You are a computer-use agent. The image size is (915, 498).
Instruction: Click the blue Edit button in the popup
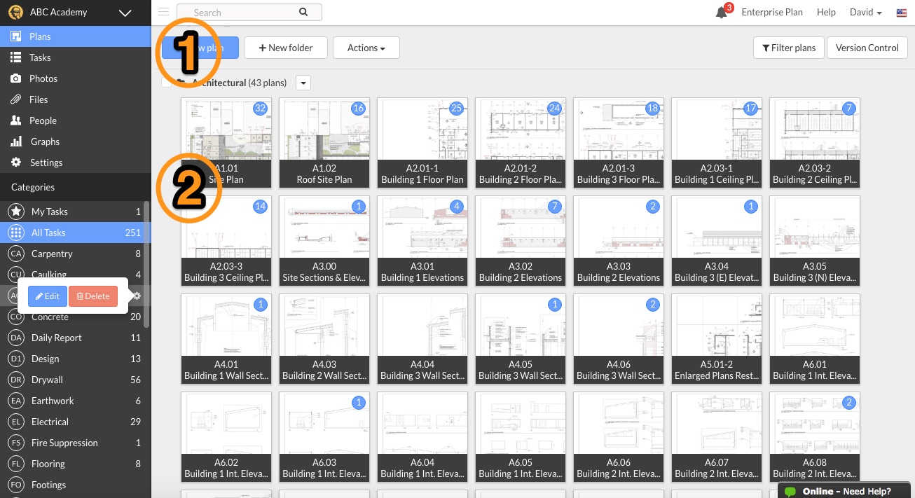(x=48, y=296)
